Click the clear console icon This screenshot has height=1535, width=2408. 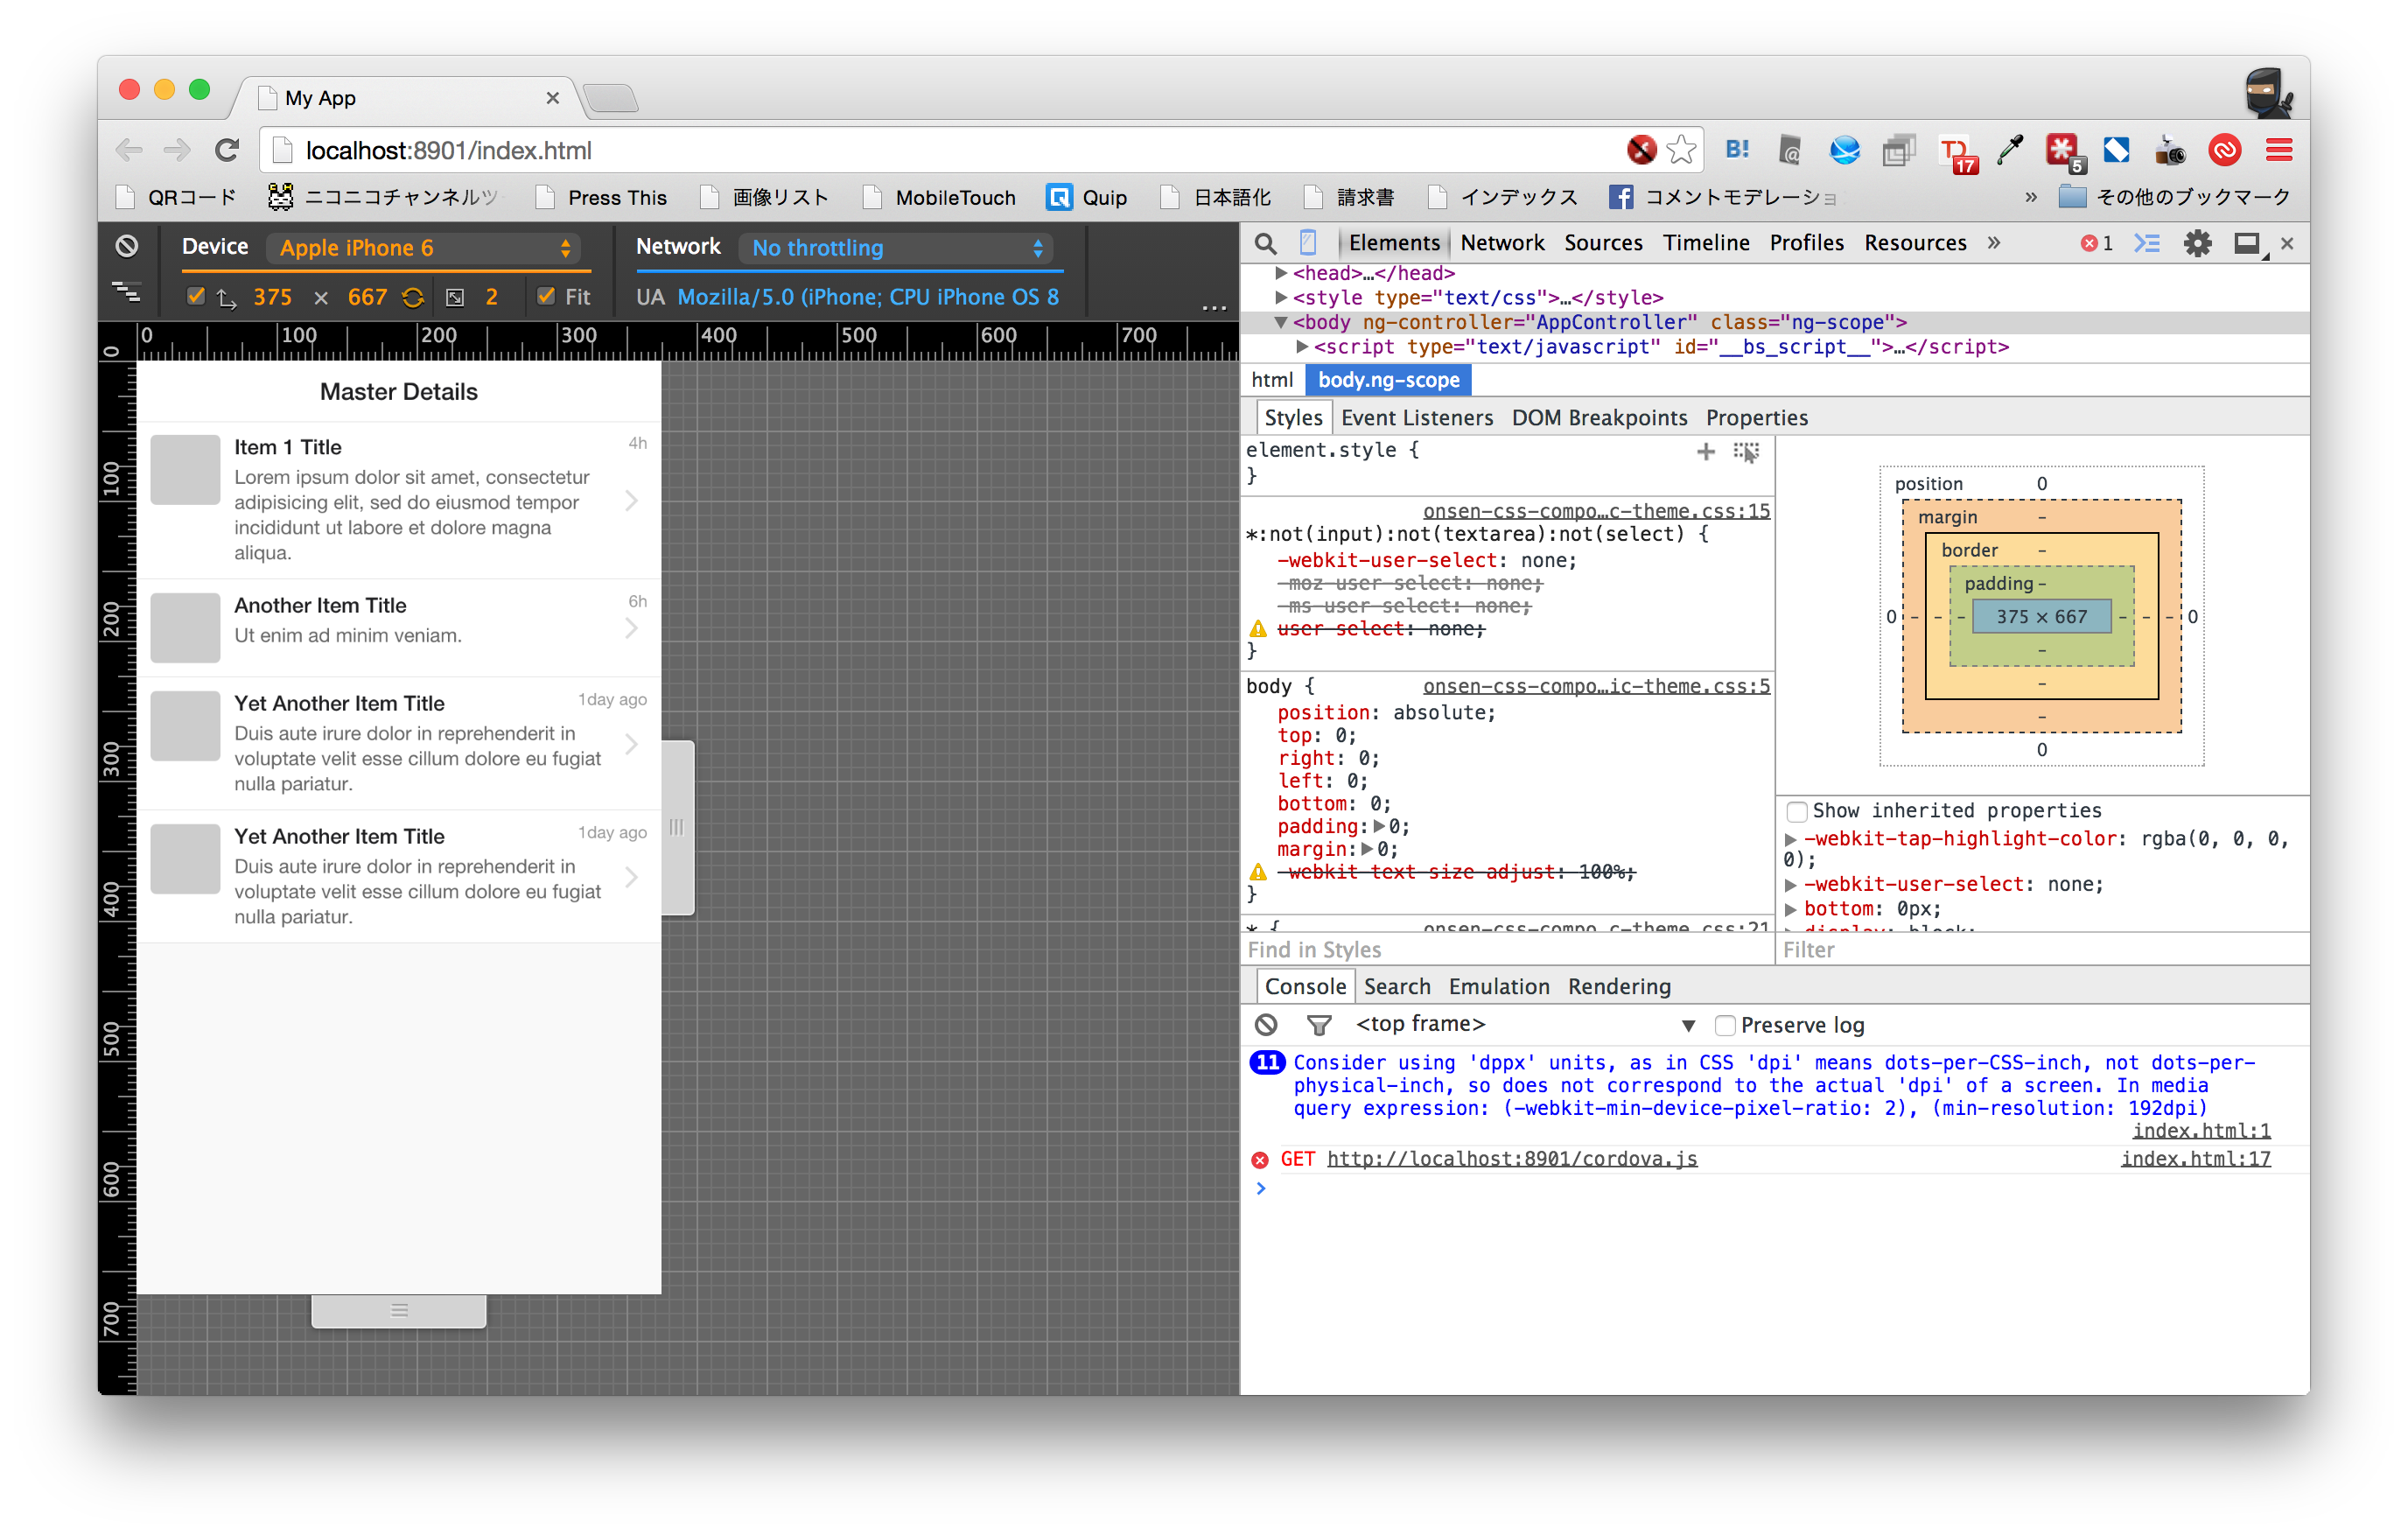(x=1266, y=1024)
